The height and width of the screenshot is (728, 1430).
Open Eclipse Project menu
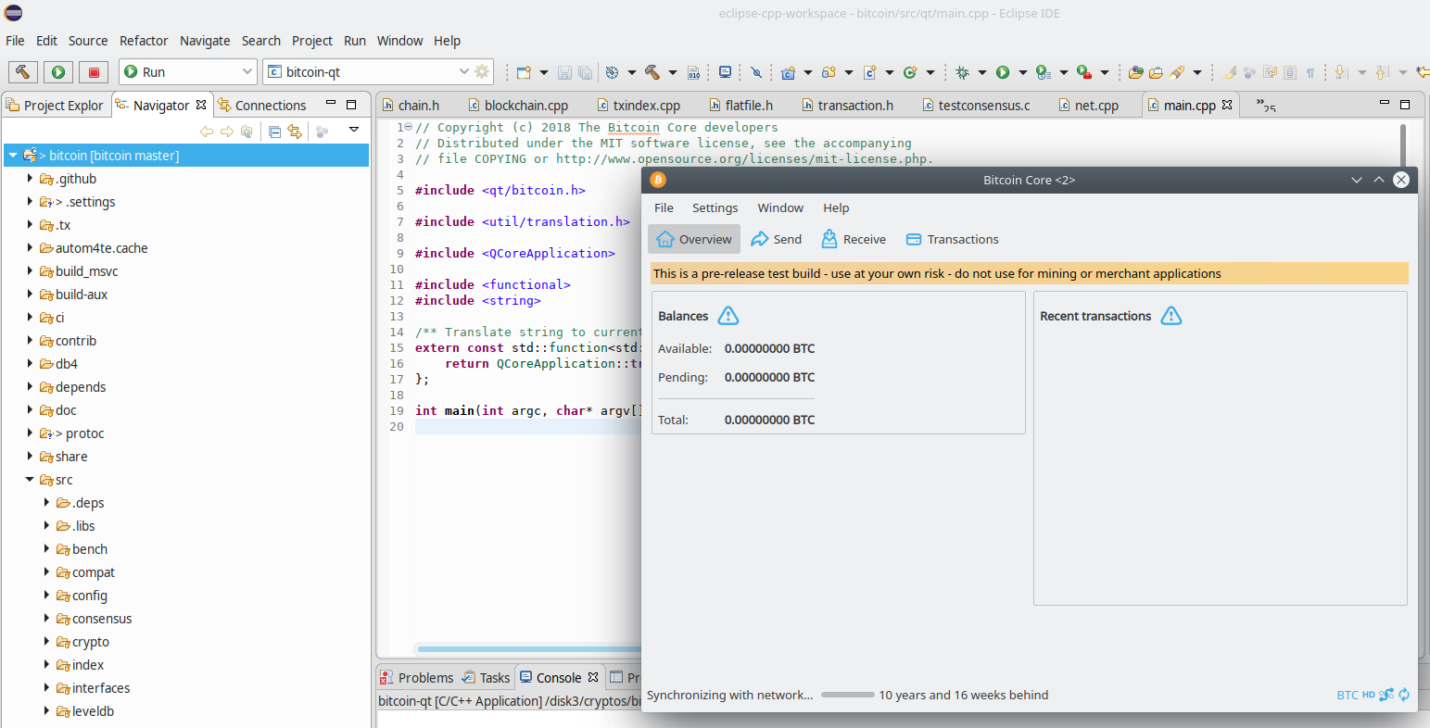(312, 41)
